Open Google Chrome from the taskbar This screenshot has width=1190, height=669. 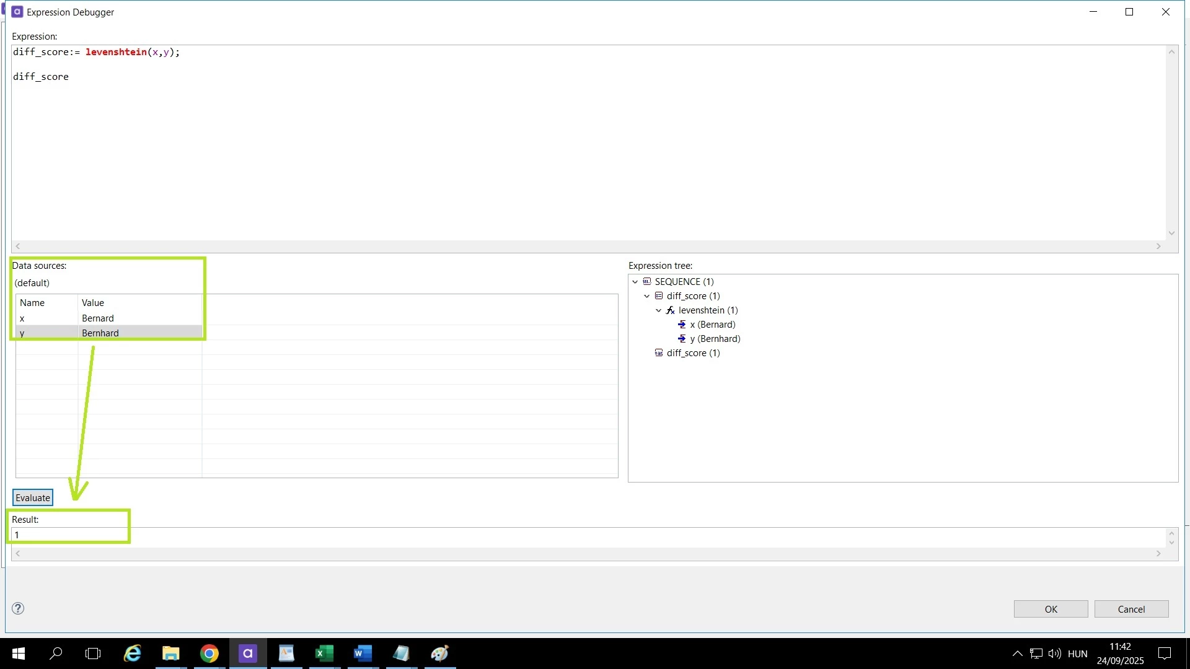[x=209, y=654]
